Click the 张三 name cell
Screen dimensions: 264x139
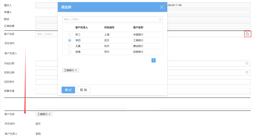(78, 35)
